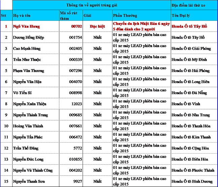Select name cell 'Nguyễn Văn Hậu'
218x187 pixels.
pyautogui.click(x=36, y=82)
